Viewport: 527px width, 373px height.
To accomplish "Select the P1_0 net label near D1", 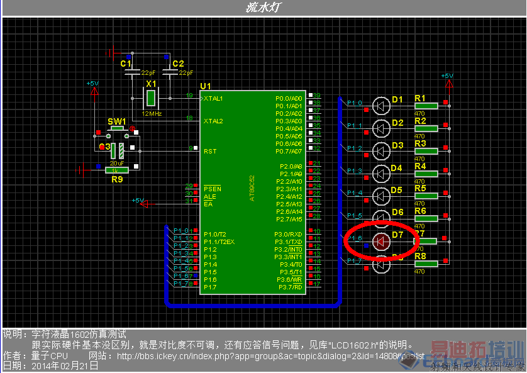I will [x=355, y=103].
